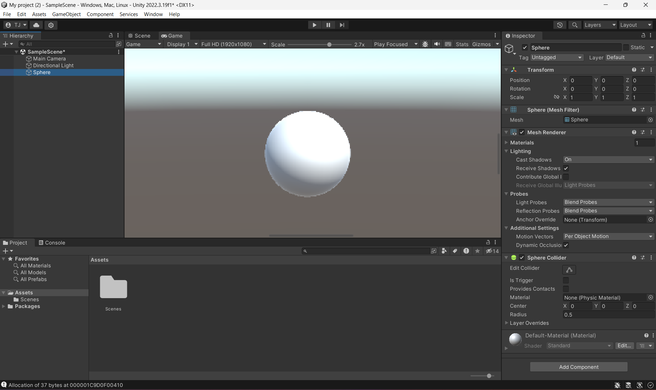The height and width of the screenshot is (390, 656).
Task: Expand the Materials section
Action: click(507, 142)
